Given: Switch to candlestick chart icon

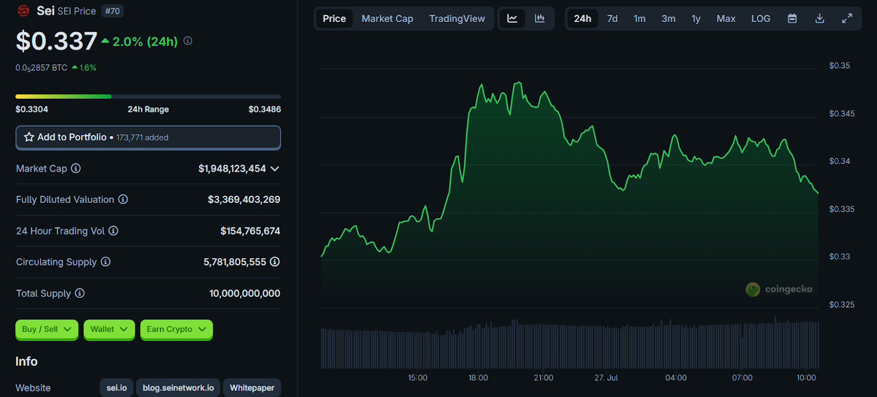Looking at the screenshot, I should (540, 19).
